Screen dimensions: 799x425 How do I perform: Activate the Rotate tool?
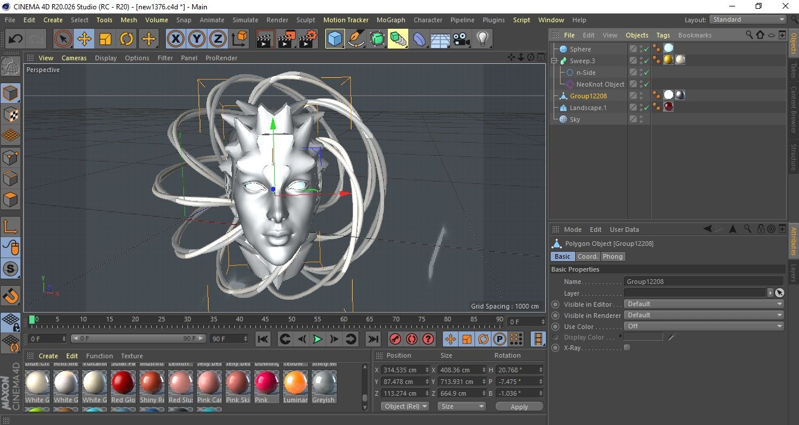127,39
